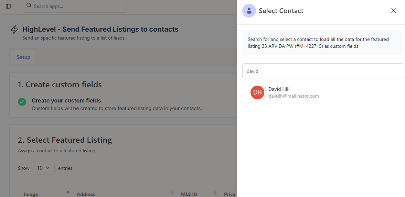The height and width of the screenshot is (197, 405).
Task: Click the magnifier icon in Search apps
Action: (29, 6)
